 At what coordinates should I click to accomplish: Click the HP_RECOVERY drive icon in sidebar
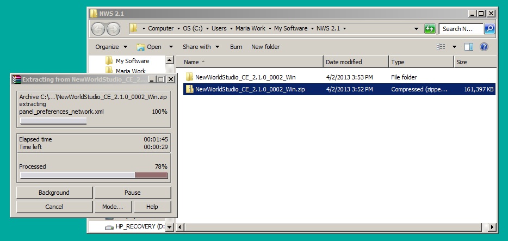109,227
